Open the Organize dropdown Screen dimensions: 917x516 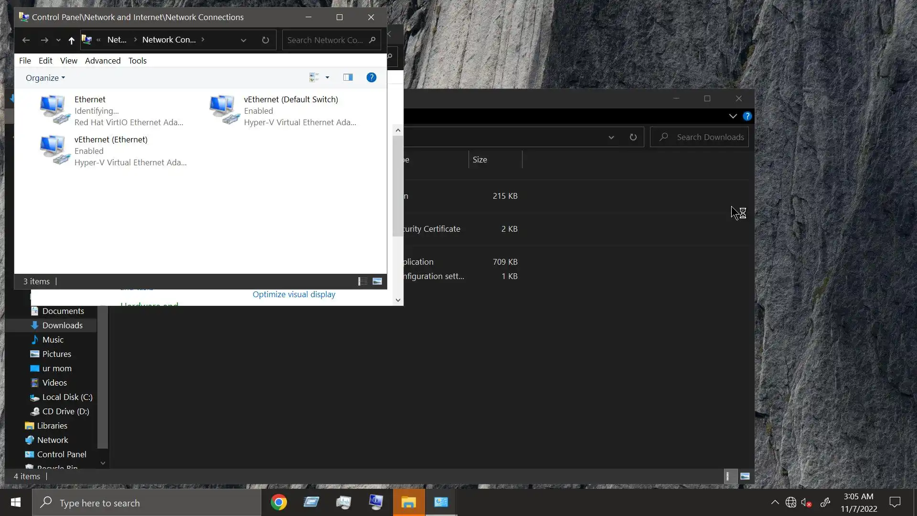[x=45, y=78]
